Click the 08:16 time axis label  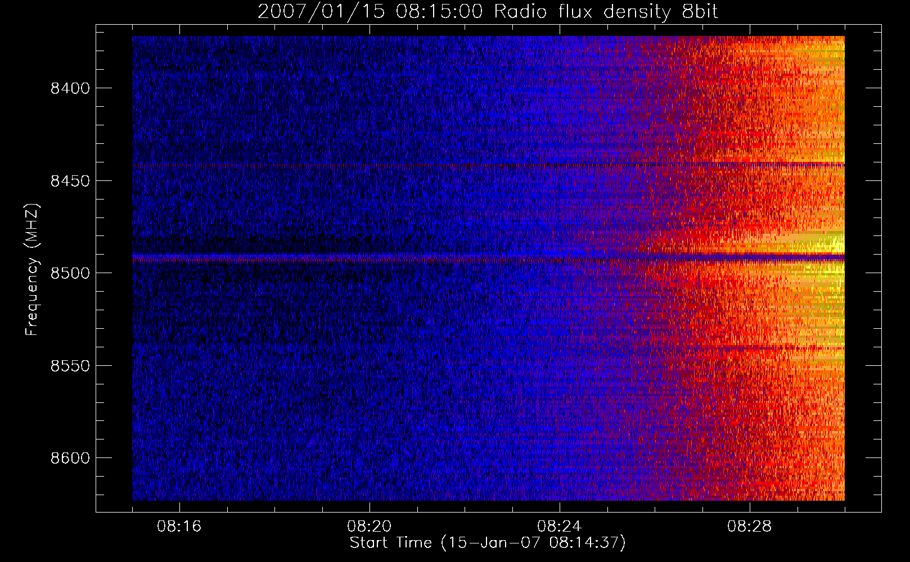click(x=179, y=527)
